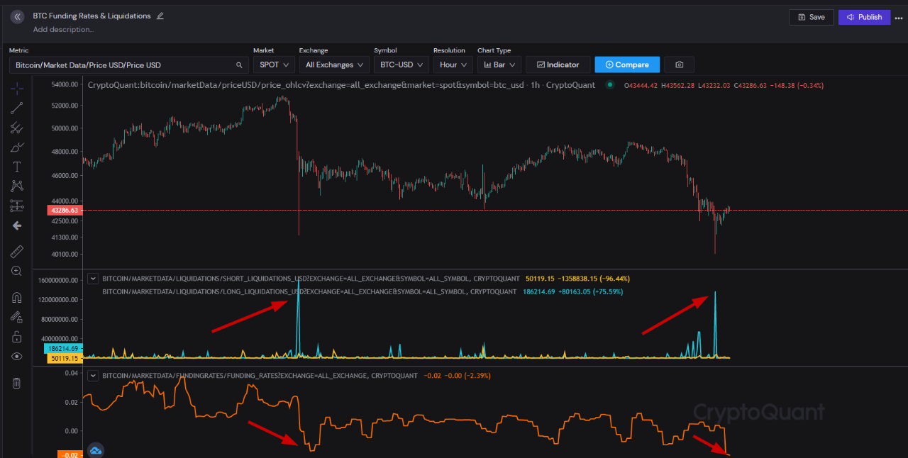Select the XABCD pattern tool
Image resolution: width=908 pixels, height=458 pixels.
17,186
